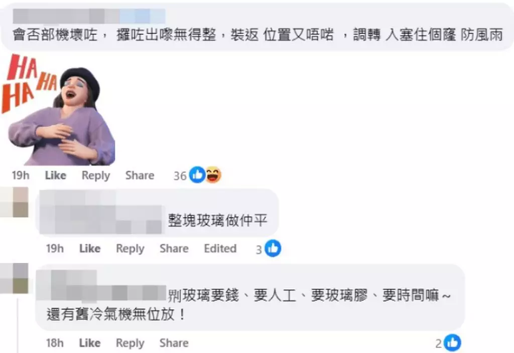Click the laughing emoji reaction beside 36
This screenshot has width=514, height=353.
click(213, 174)
